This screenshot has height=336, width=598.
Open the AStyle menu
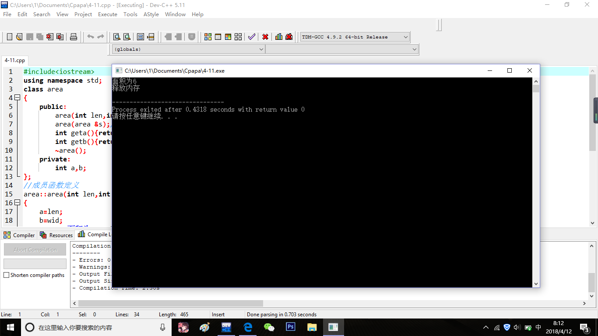[151, 14]
